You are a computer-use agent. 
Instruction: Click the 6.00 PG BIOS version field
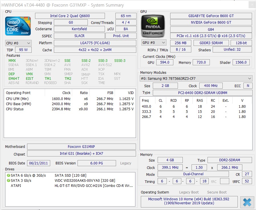(x=97, y=163)
